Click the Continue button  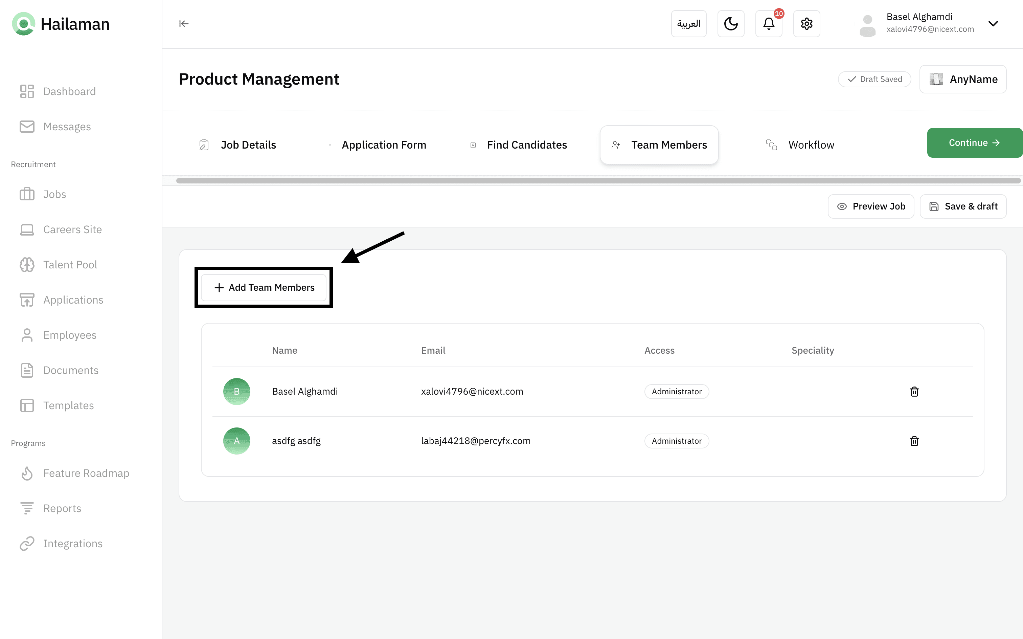pyautogui.click(x=974, y=143)
